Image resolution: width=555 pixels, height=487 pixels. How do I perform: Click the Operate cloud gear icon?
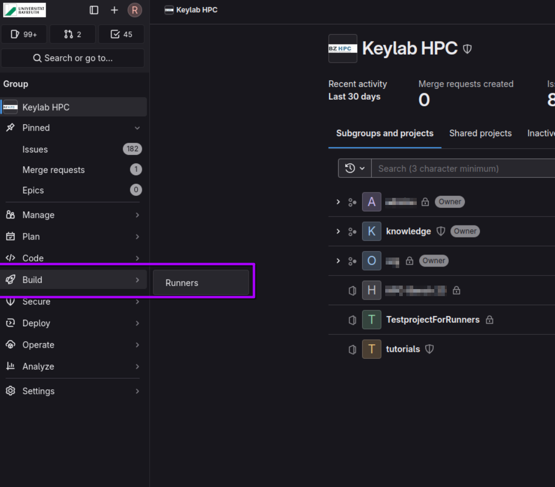point(10,345)
